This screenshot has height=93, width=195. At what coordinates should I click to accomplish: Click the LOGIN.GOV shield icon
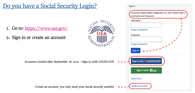[145, 61]
